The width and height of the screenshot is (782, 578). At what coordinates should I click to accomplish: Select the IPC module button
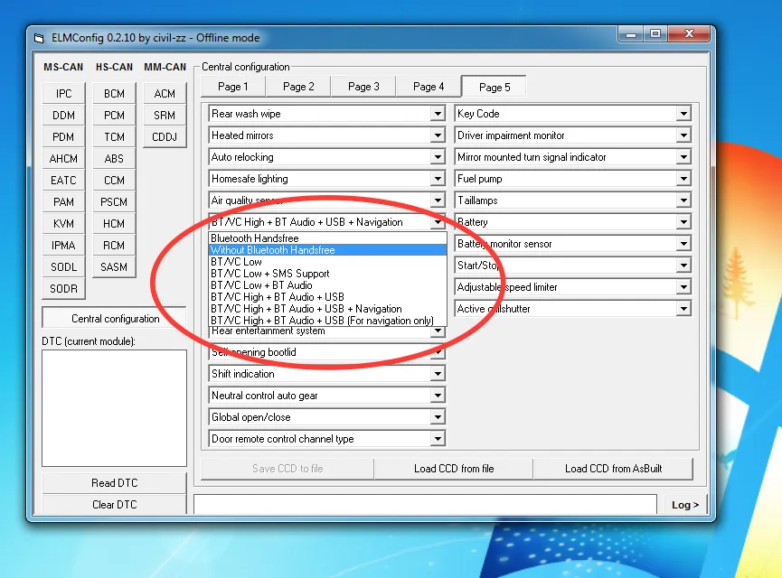point(63,93)
